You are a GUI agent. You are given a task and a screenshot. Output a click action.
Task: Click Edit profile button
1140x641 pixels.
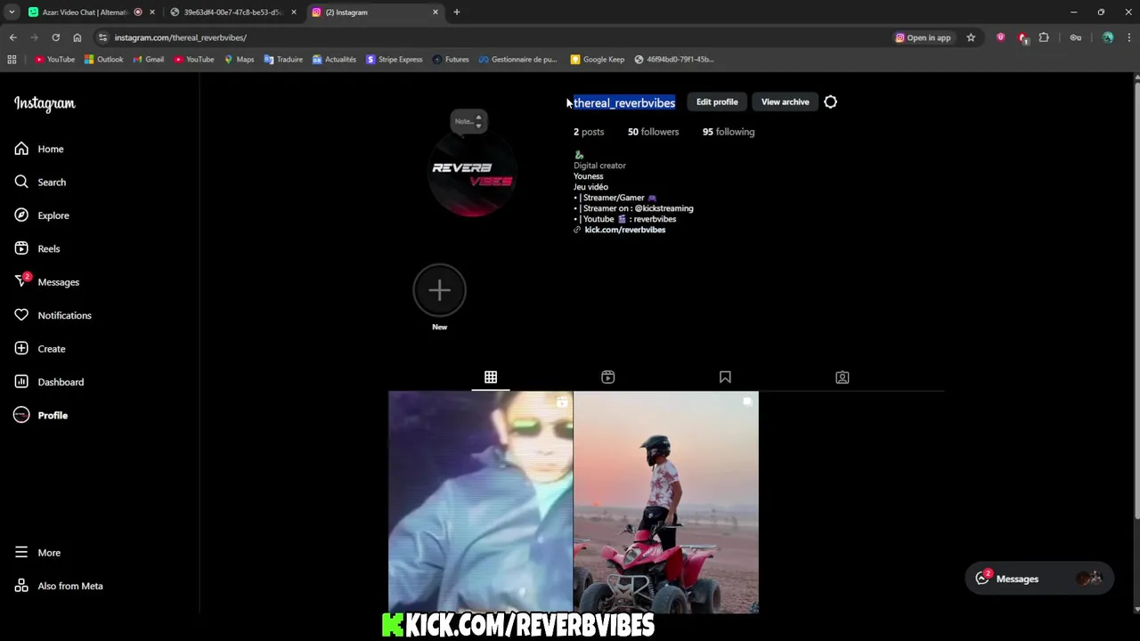click(717, 101)
